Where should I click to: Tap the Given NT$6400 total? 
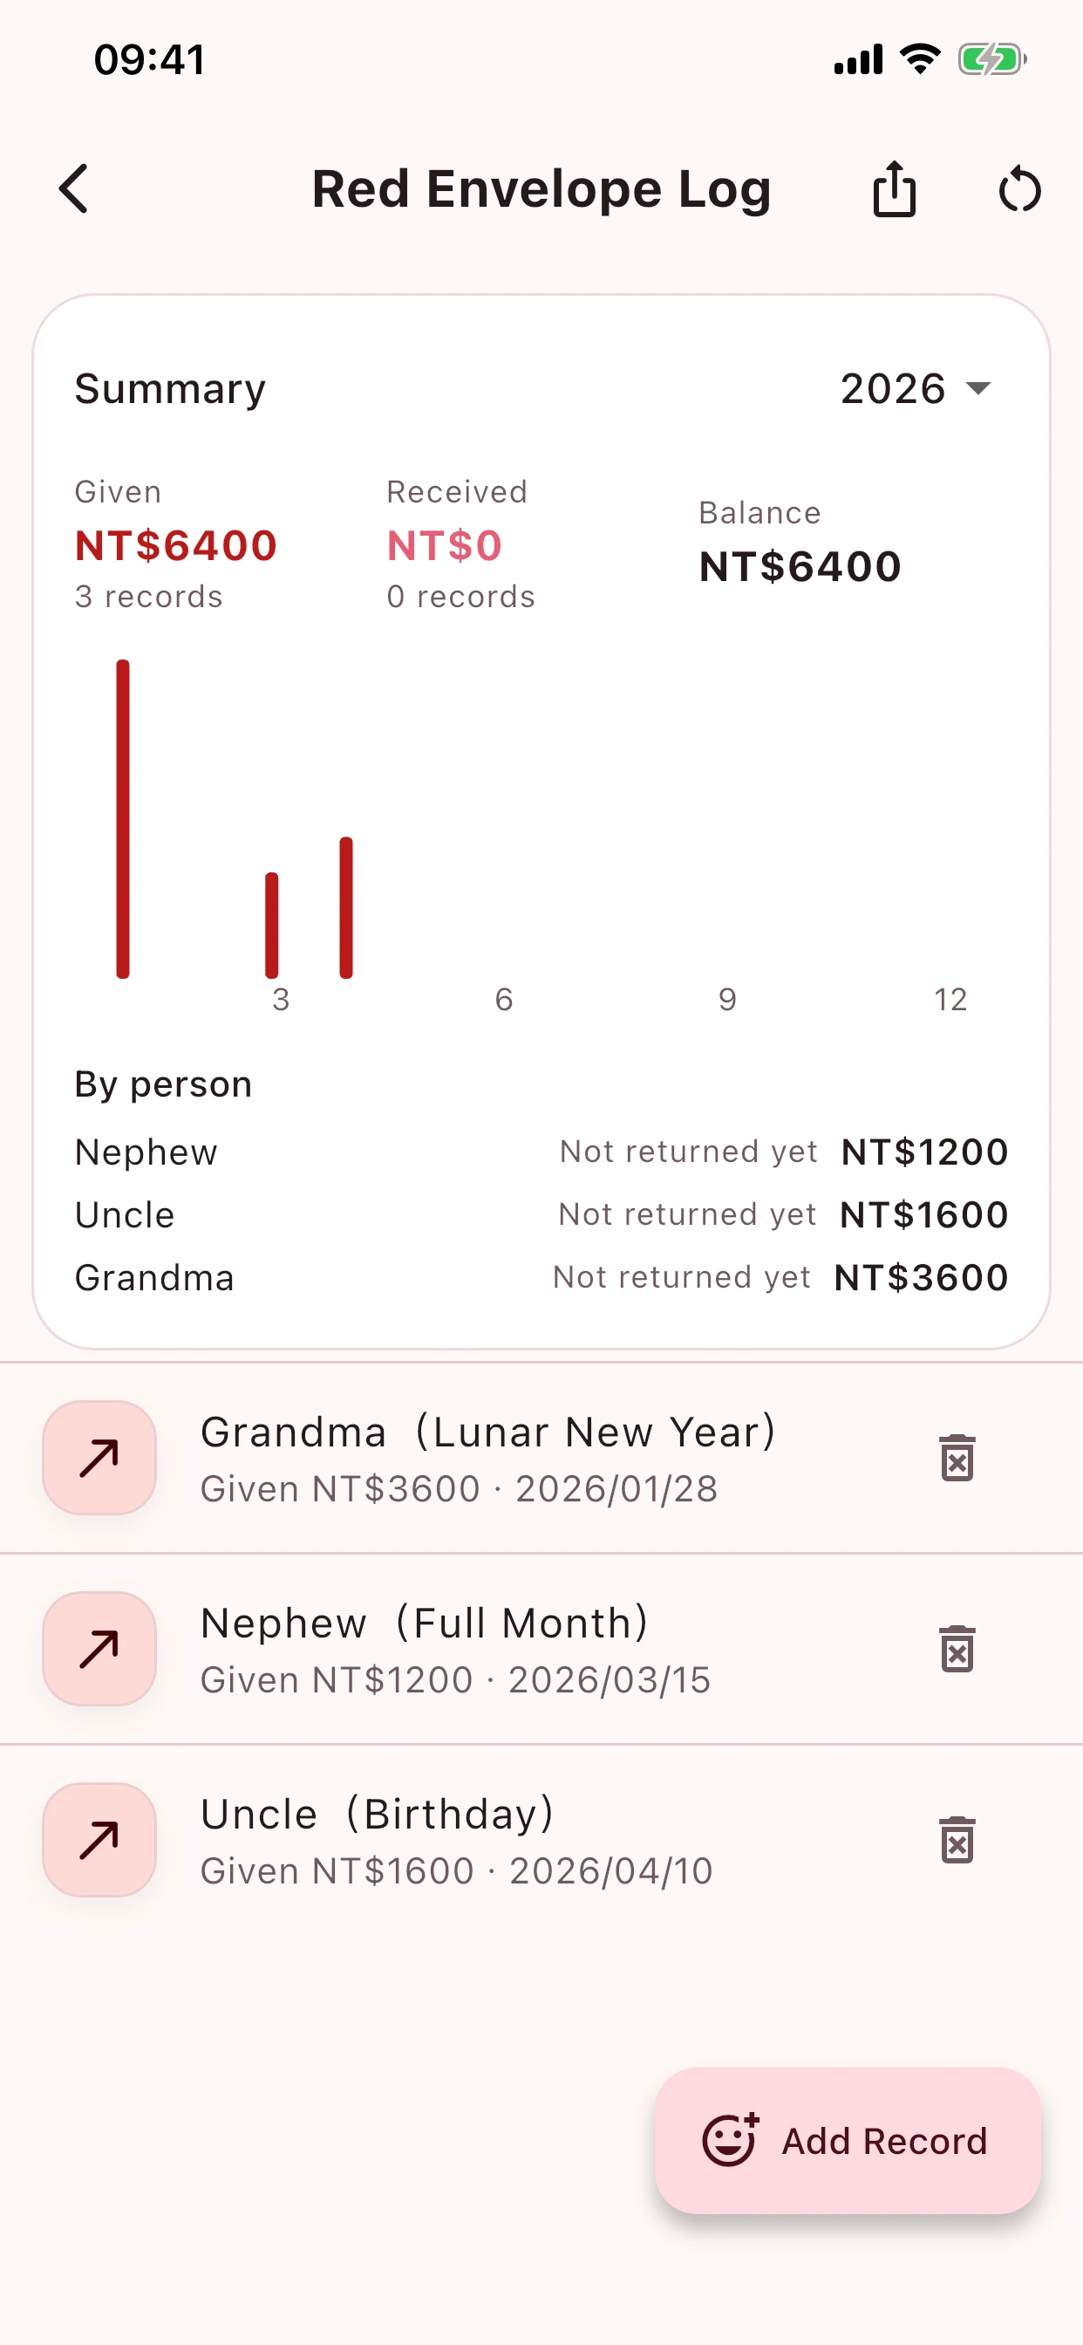point(175,545)
